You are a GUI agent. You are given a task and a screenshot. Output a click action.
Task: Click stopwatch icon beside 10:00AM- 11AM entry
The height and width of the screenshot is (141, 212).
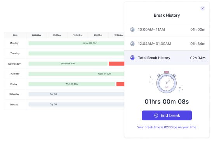point(132,29)
